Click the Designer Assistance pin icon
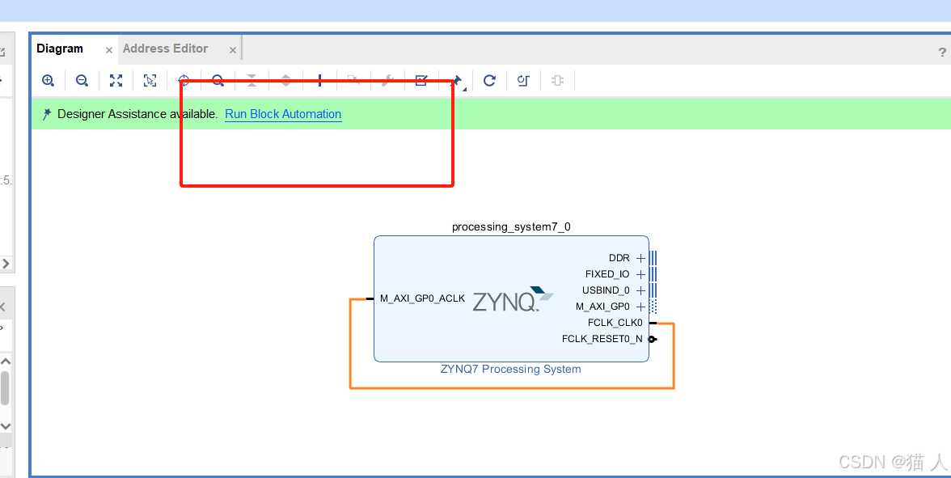The height and width of the screenshot is (478, 951). coord(47,114)
